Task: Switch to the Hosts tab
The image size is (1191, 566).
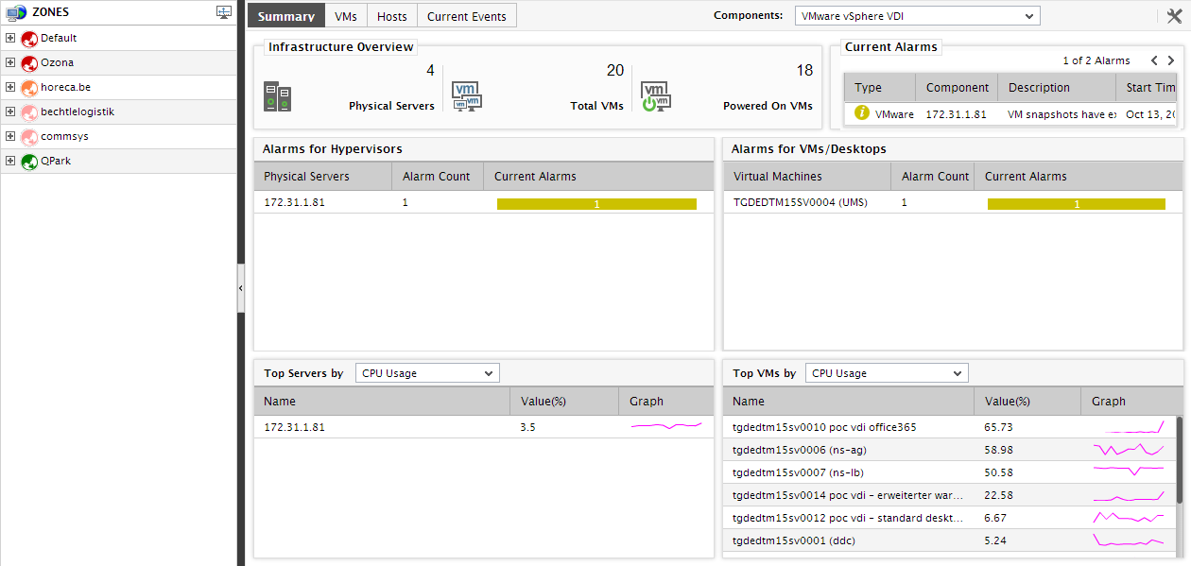Action: (392, 16)
